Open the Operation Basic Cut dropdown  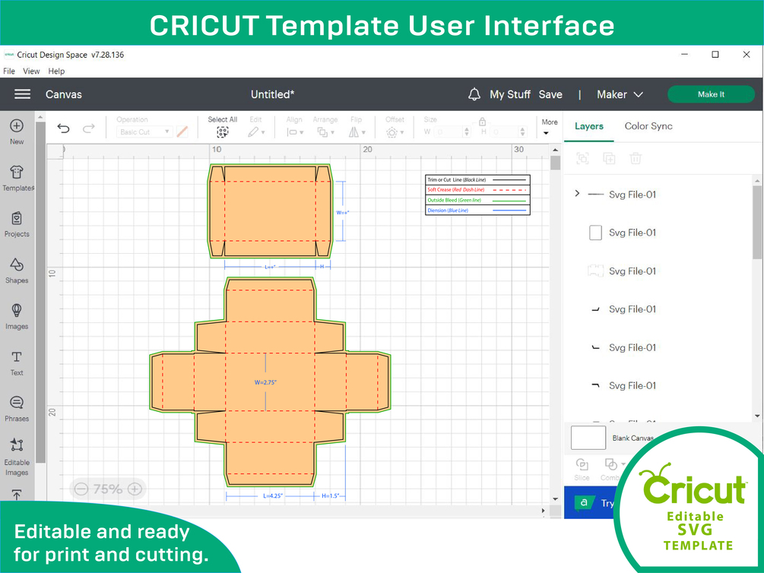(144, 131)
